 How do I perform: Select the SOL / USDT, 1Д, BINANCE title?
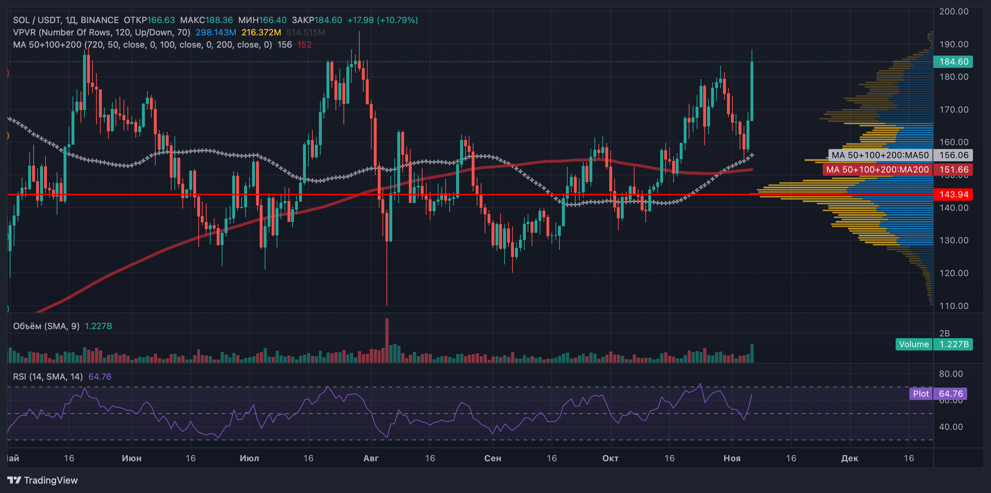point(66,20)
